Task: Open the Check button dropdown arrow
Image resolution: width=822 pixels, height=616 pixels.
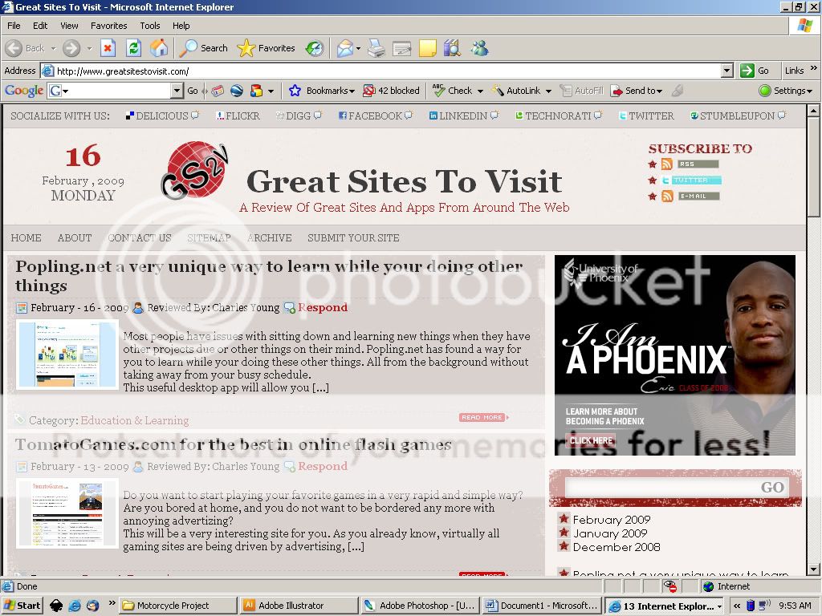Action: coord(480,91)
